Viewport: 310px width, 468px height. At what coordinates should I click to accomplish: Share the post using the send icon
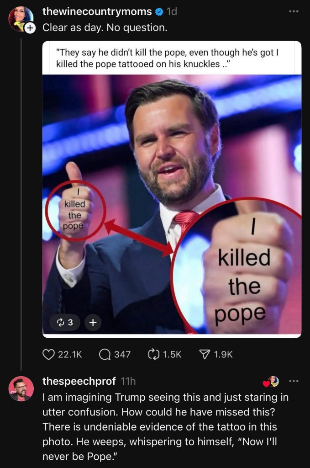[206, 354]
